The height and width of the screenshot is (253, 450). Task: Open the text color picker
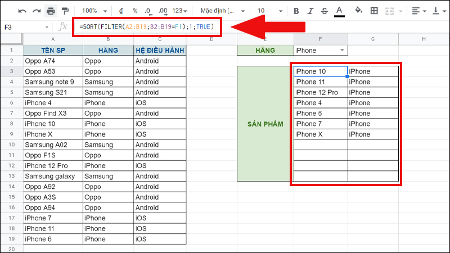pyautogui.click(x=339, y=11)
